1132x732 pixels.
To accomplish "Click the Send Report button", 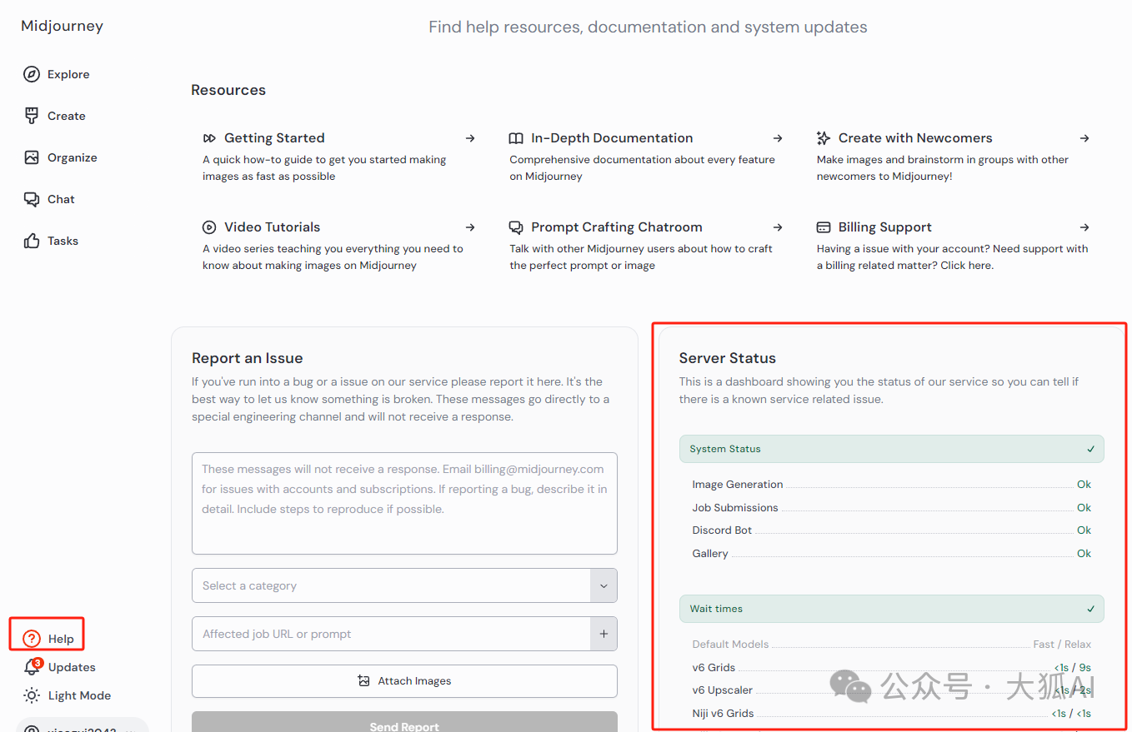I will tap(404, 722).
